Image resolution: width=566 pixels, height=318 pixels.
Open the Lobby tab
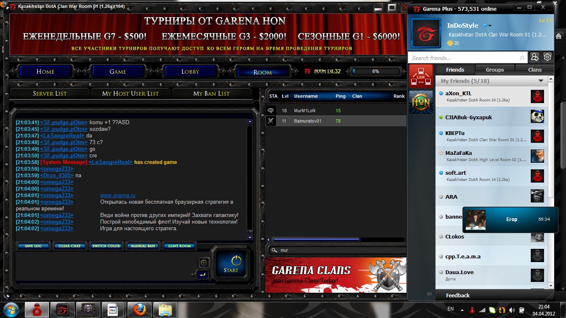pyautogui.click(x=190, y=72)
